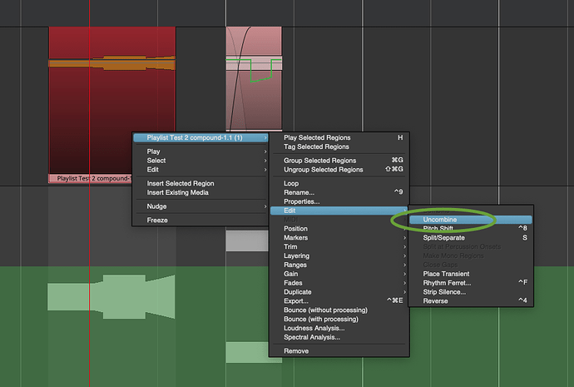Image resolution: width=574 pixels, height=387 pixels.
Task: Click Split/Separate in the submenu
Action: [x=445, y=237]
